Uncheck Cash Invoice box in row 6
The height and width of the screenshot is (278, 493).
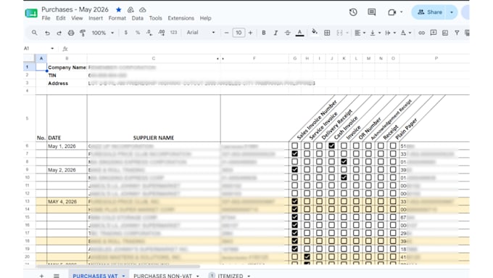pos(332,146)
